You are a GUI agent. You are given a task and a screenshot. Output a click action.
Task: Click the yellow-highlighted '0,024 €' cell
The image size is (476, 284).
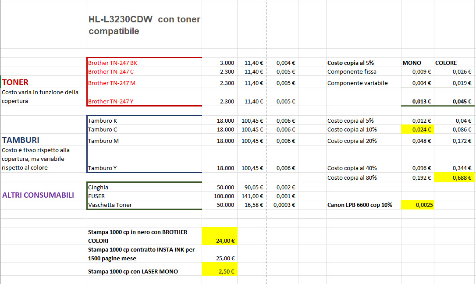418,129
